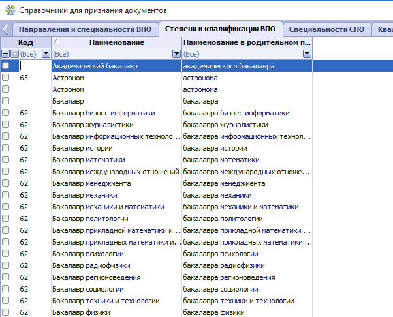The width and height of the screenshot is (393, 317).
Task: Open the Наименование в родительном падеже filter dropdown
Action: [x=307, y=54]
